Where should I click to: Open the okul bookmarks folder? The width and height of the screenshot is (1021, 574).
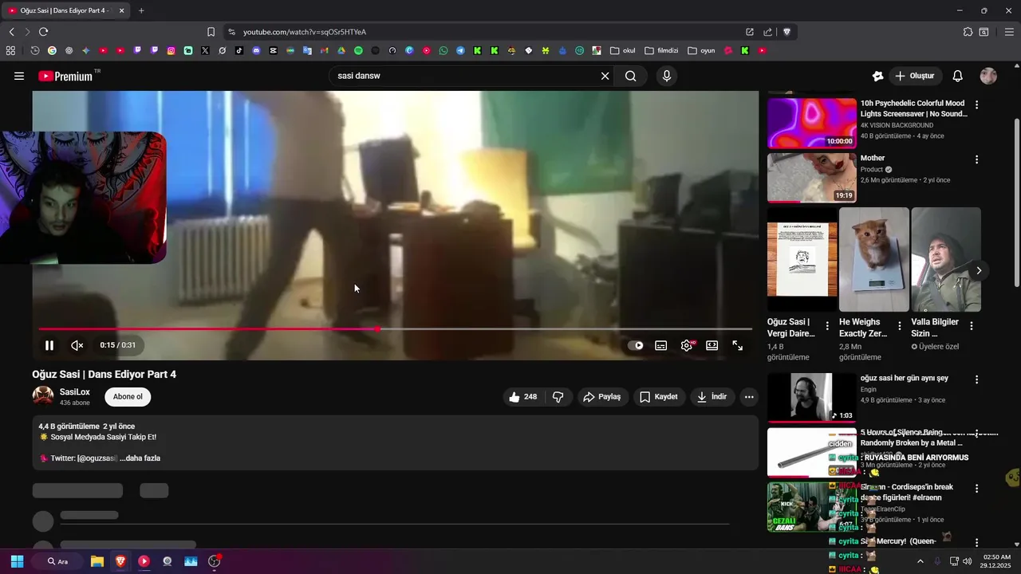click(623, 50)
